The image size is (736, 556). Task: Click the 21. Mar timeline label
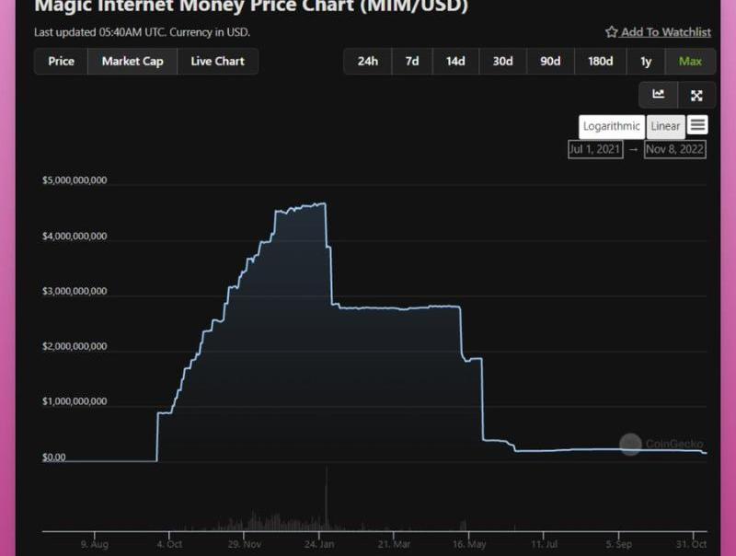[394, 544]
